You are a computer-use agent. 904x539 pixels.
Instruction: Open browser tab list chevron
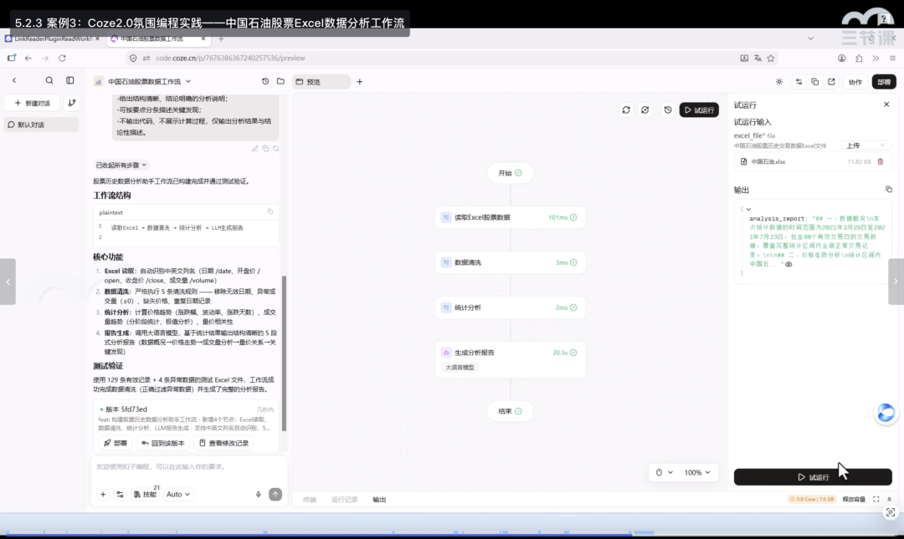810,38
